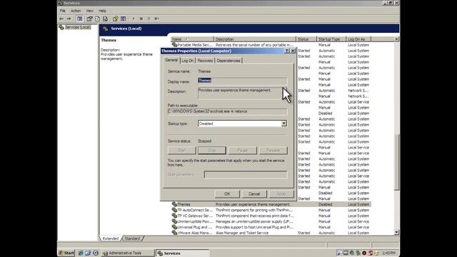Open the View menu

90,11
